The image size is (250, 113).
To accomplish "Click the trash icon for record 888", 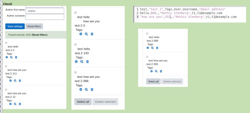I will [92, 89].
